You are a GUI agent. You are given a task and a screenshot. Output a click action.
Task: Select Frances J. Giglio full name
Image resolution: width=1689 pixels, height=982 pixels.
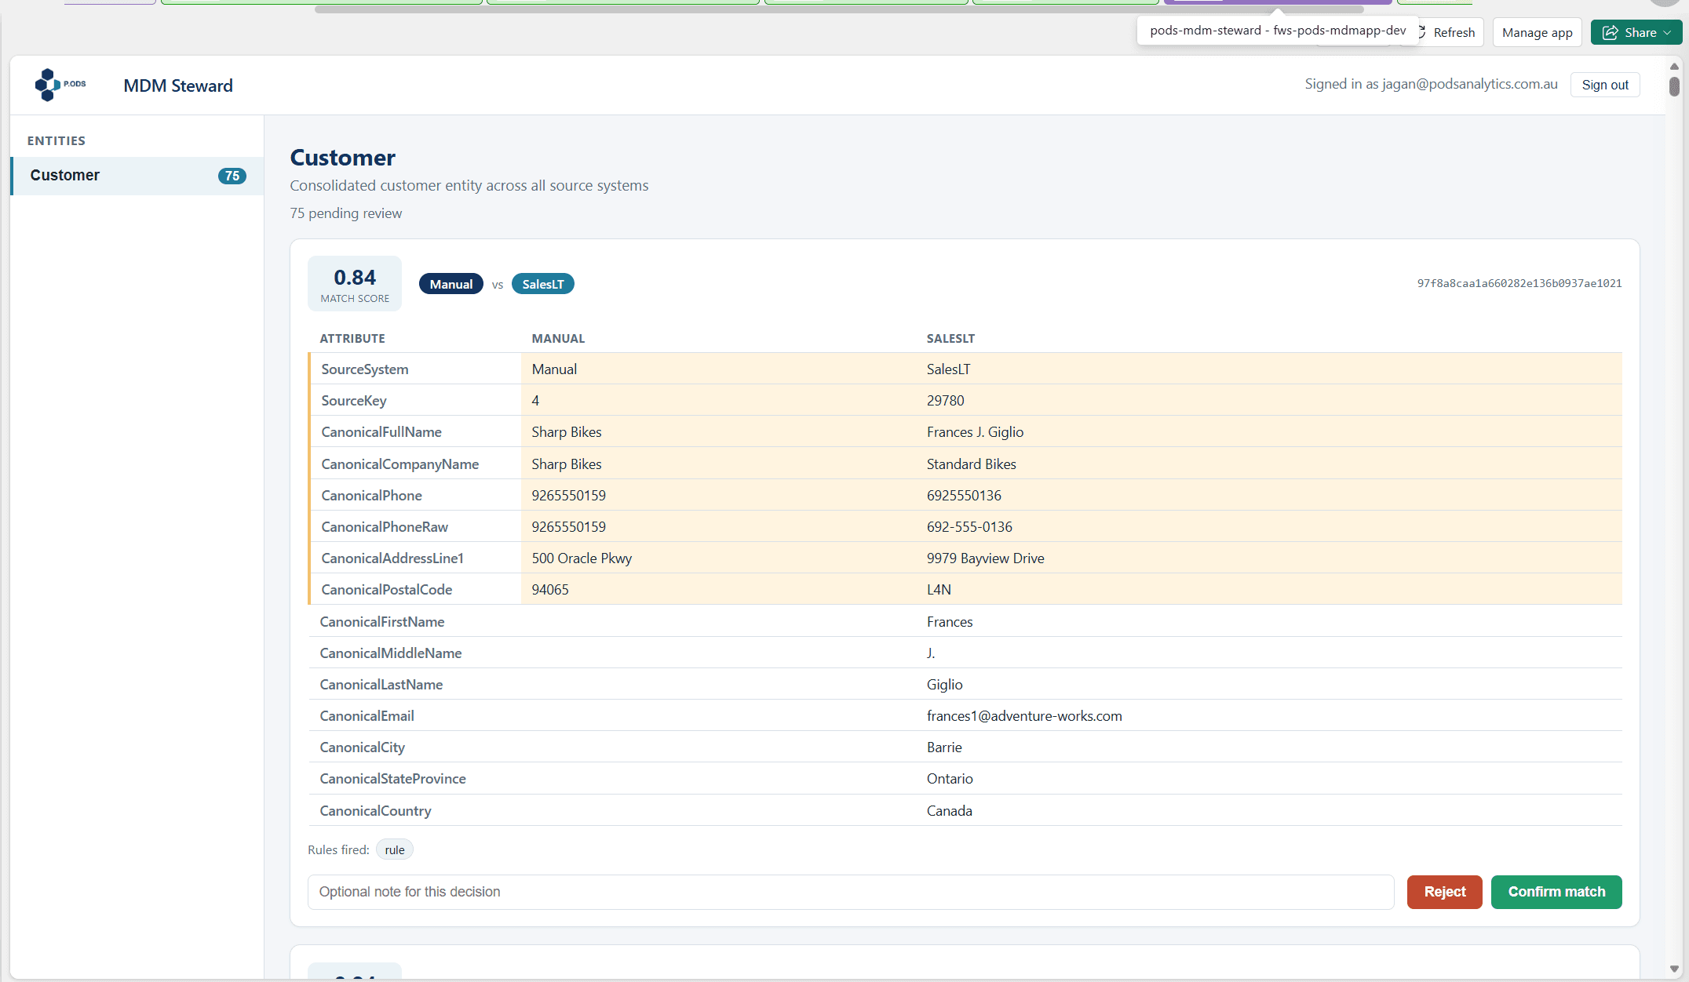click(975, 432)
